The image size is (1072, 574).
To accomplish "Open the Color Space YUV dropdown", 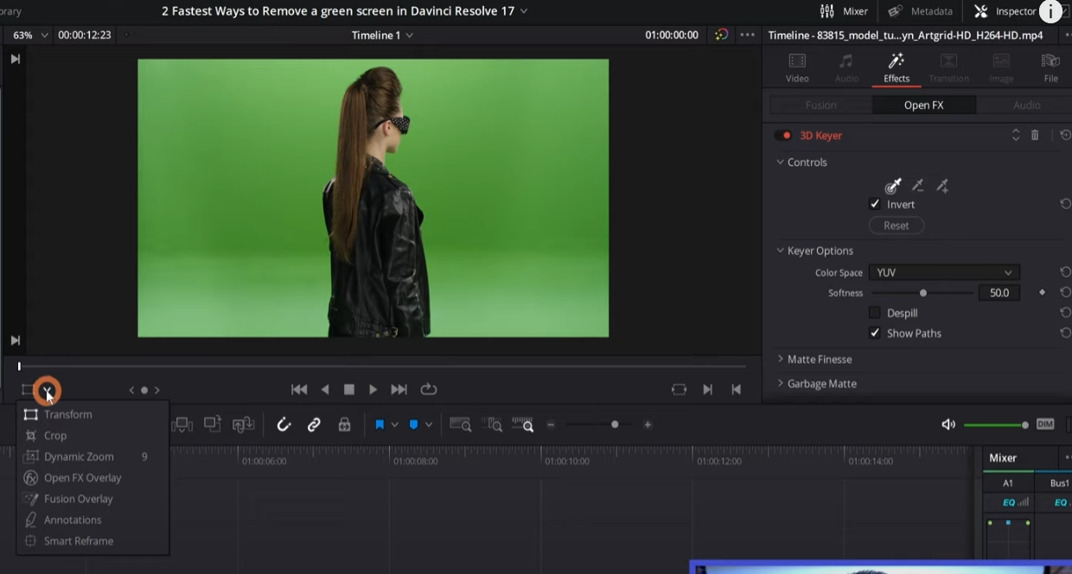I will [943, 272].
